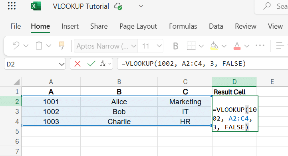Expand the file title chevron dropdown

point(141,6)
